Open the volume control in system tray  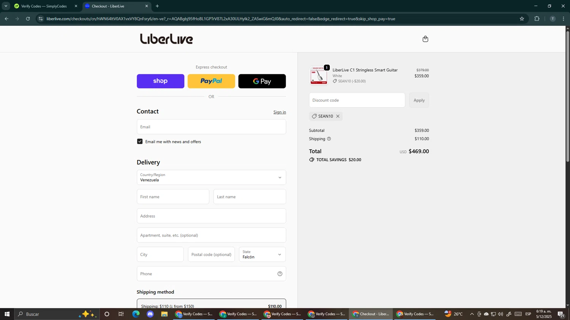500,314
